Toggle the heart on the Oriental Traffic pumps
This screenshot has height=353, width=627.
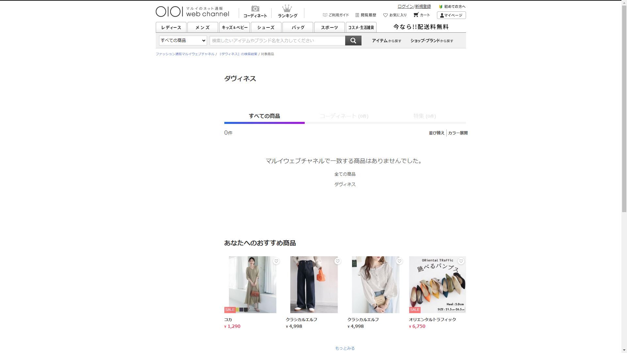pos(461,261)
